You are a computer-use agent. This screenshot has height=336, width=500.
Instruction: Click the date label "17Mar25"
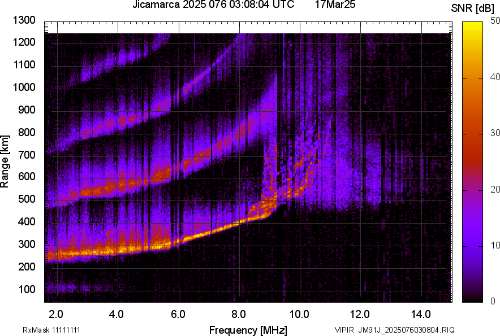pyautogui.click(x=335, y=5)
